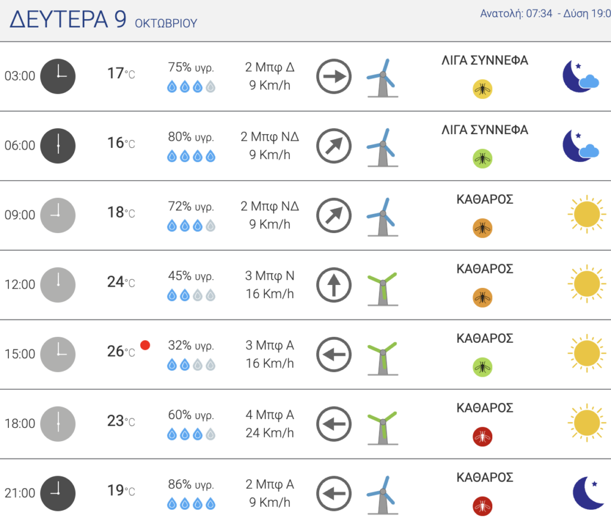This screenshot has height=518, width=611.
Task: Click the orange mosquito icon at 12:00
Action: [482, 297]
